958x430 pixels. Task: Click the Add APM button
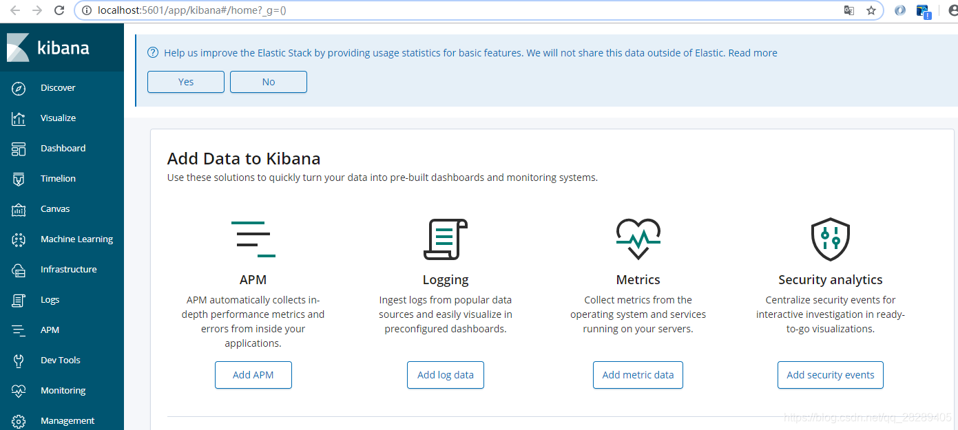(253, 375)
